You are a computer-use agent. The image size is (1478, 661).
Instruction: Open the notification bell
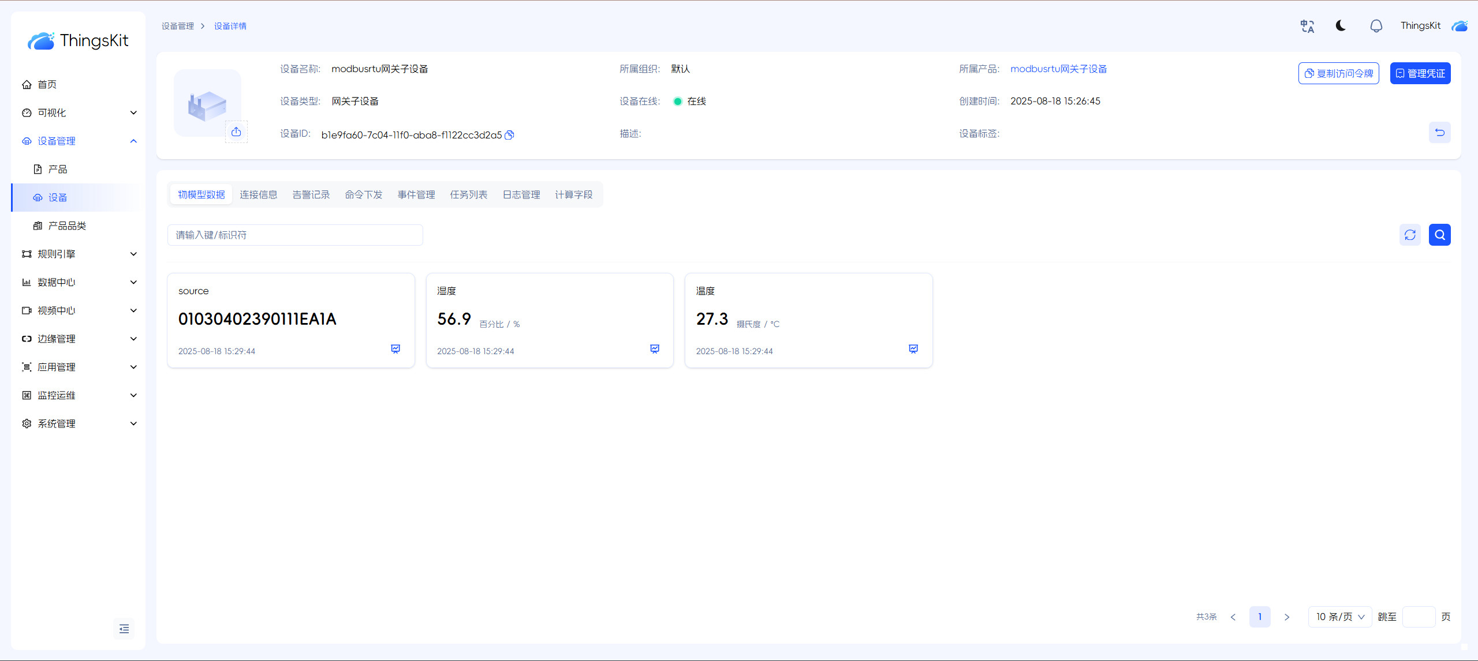1376,26
